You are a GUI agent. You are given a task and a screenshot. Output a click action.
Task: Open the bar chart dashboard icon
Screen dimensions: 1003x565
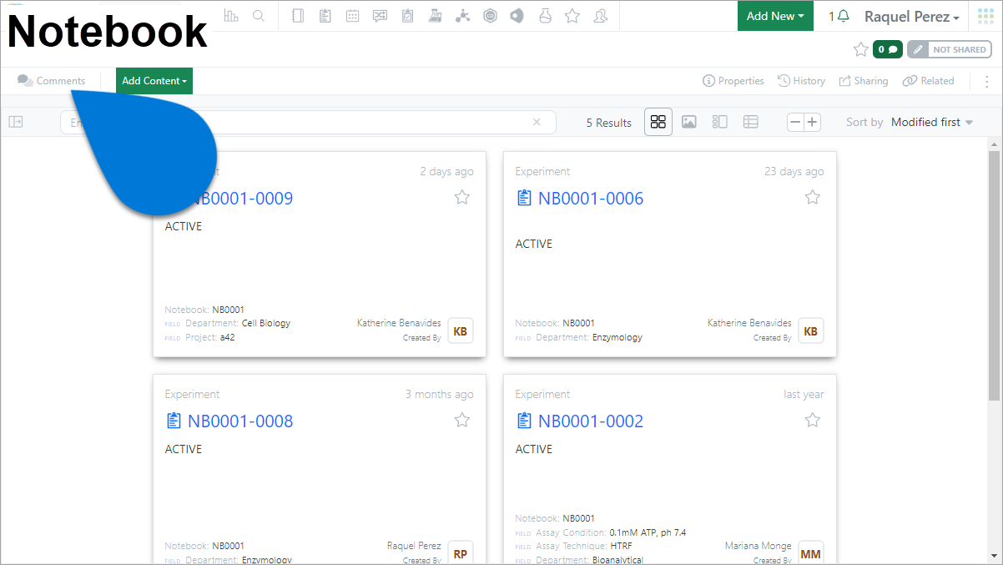232,16
